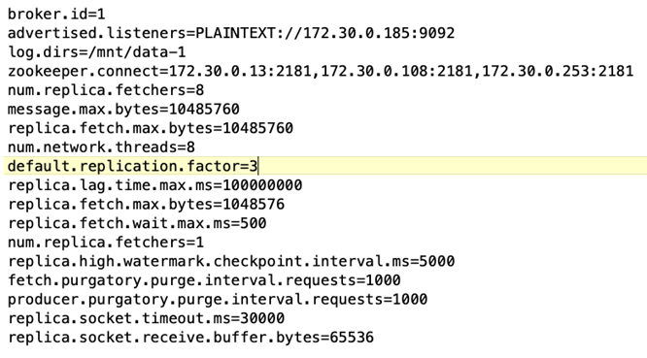This screenshot has width=647, height=358.
Task: Click replica.high.watermark.checkpoint.interval.ms line
Action: click(231, 261)
